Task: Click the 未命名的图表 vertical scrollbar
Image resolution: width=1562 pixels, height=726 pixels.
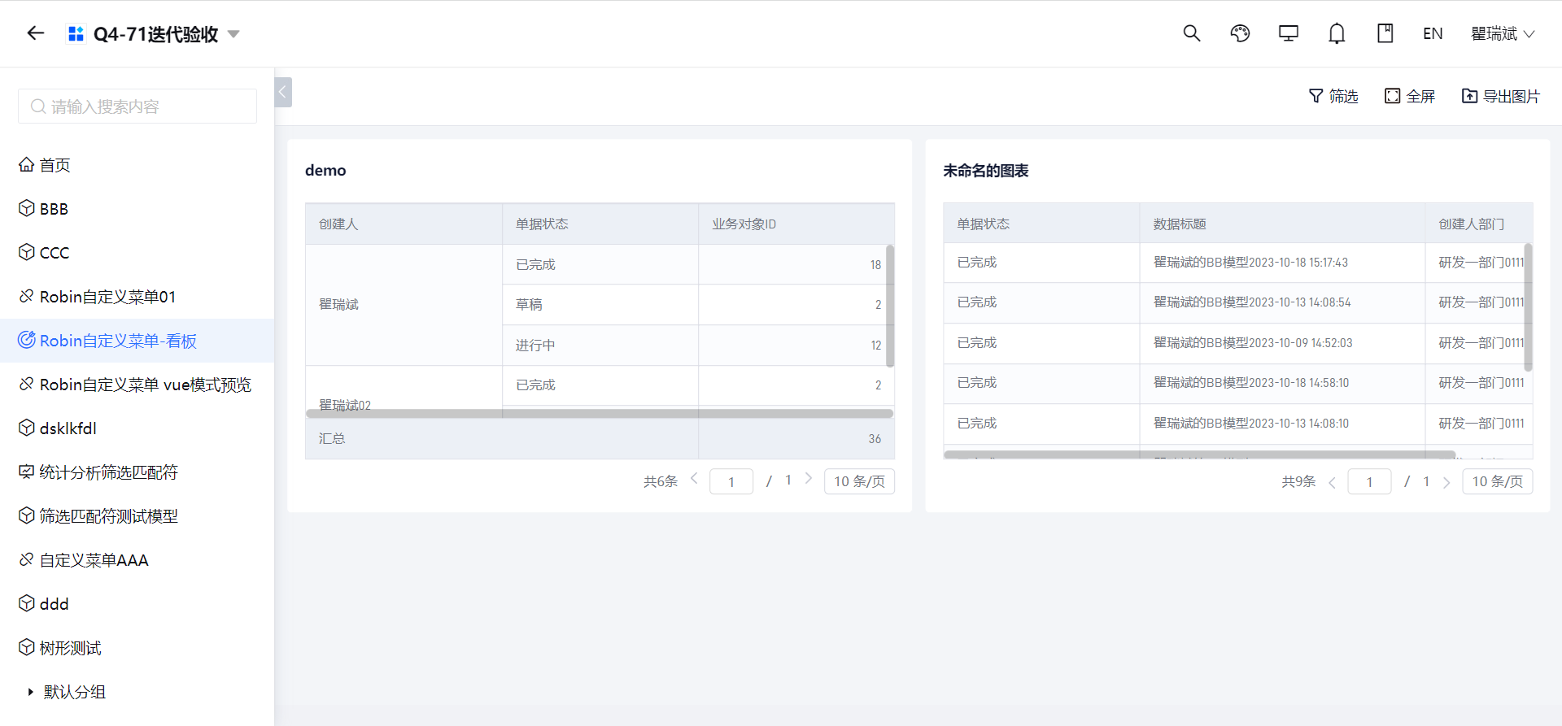Action: 1529,307
